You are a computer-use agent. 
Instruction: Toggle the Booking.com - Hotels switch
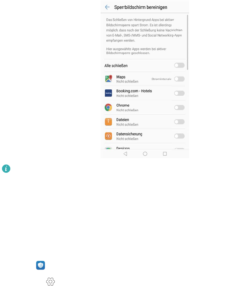pyautogui.click(x=179, y=93)
